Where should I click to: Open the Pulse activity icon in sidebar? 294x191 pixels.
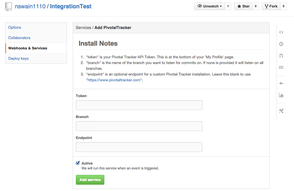point(281,83)
